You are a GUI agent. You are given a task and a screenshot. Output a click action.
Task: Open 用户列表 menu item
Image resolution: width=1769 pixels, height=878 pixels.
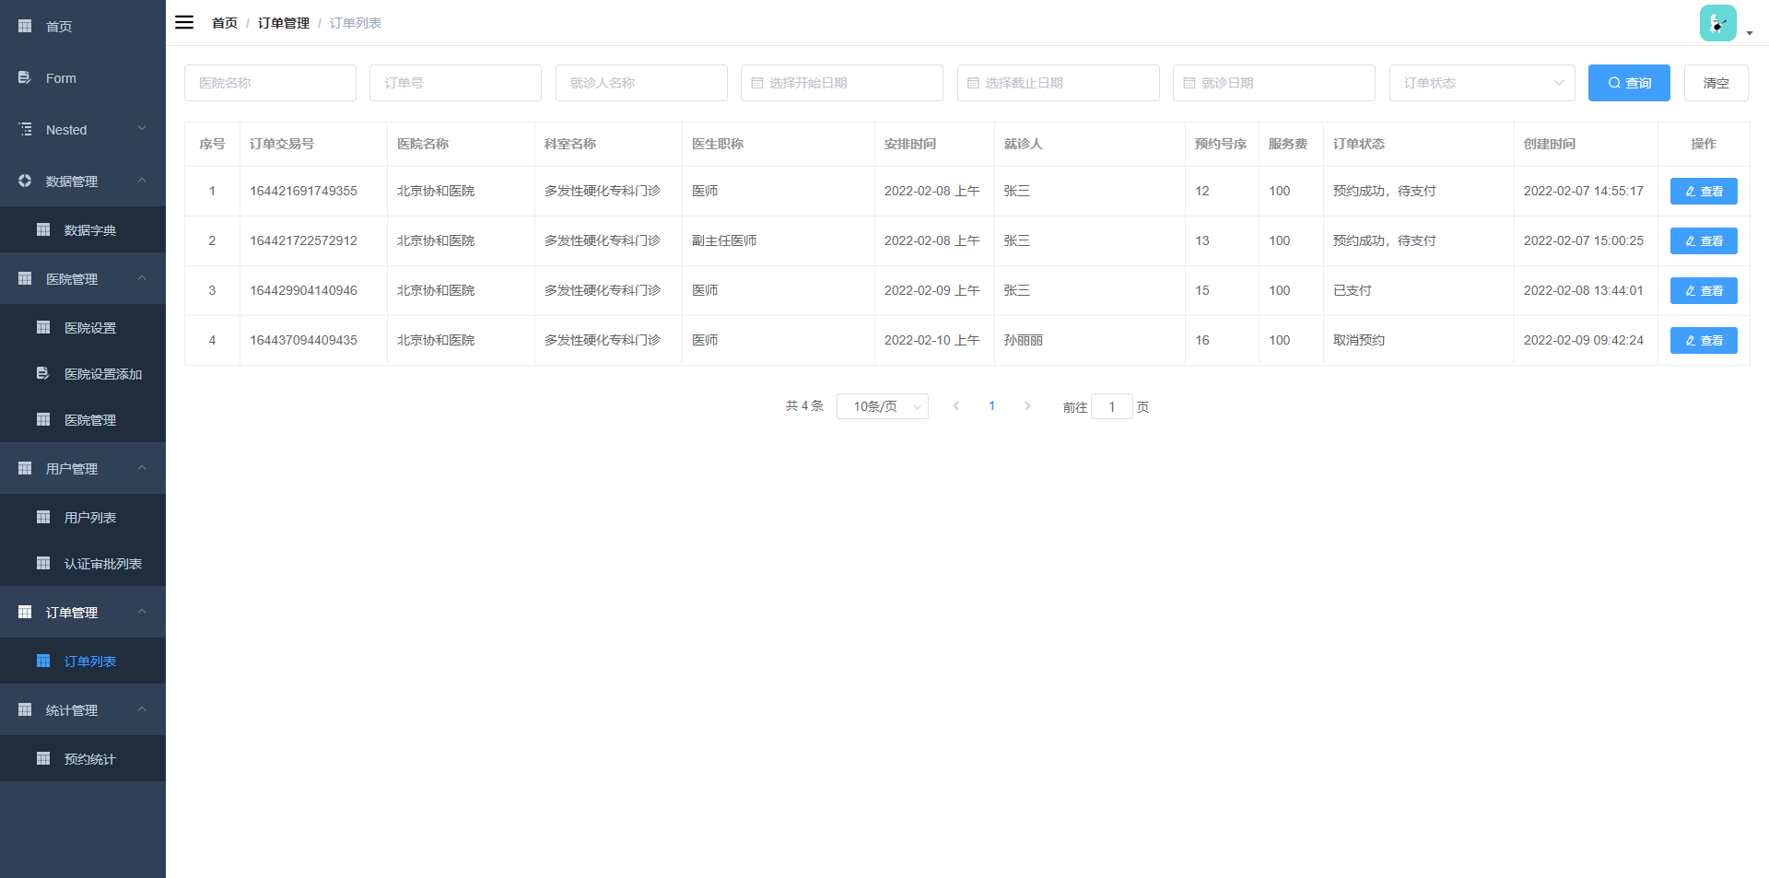pos(83,517)
